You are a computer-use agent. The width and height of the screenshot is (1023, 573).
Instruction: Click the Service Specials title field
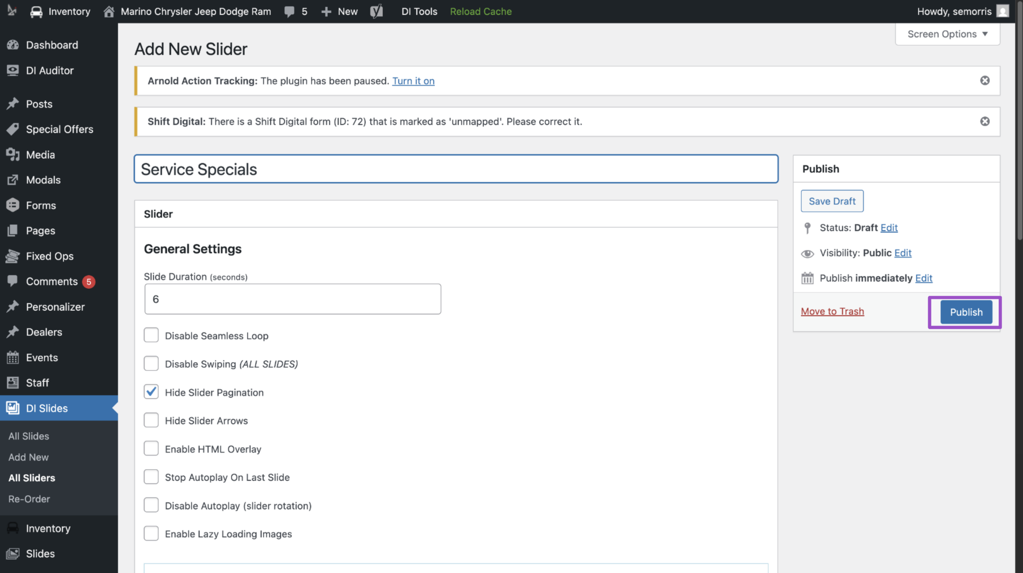pyautogui.click(x=456, y=169)
